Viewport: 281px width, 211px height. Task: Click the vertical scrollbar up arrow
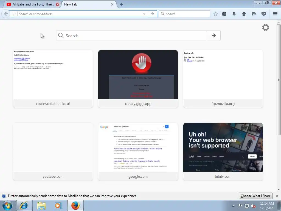279,22
